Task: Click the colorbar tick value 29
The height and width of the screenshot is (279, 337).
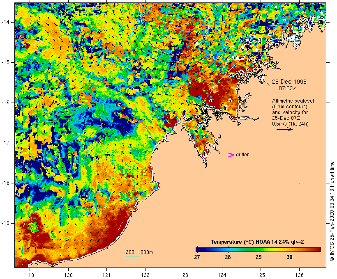Action: (x=259, y=257)
